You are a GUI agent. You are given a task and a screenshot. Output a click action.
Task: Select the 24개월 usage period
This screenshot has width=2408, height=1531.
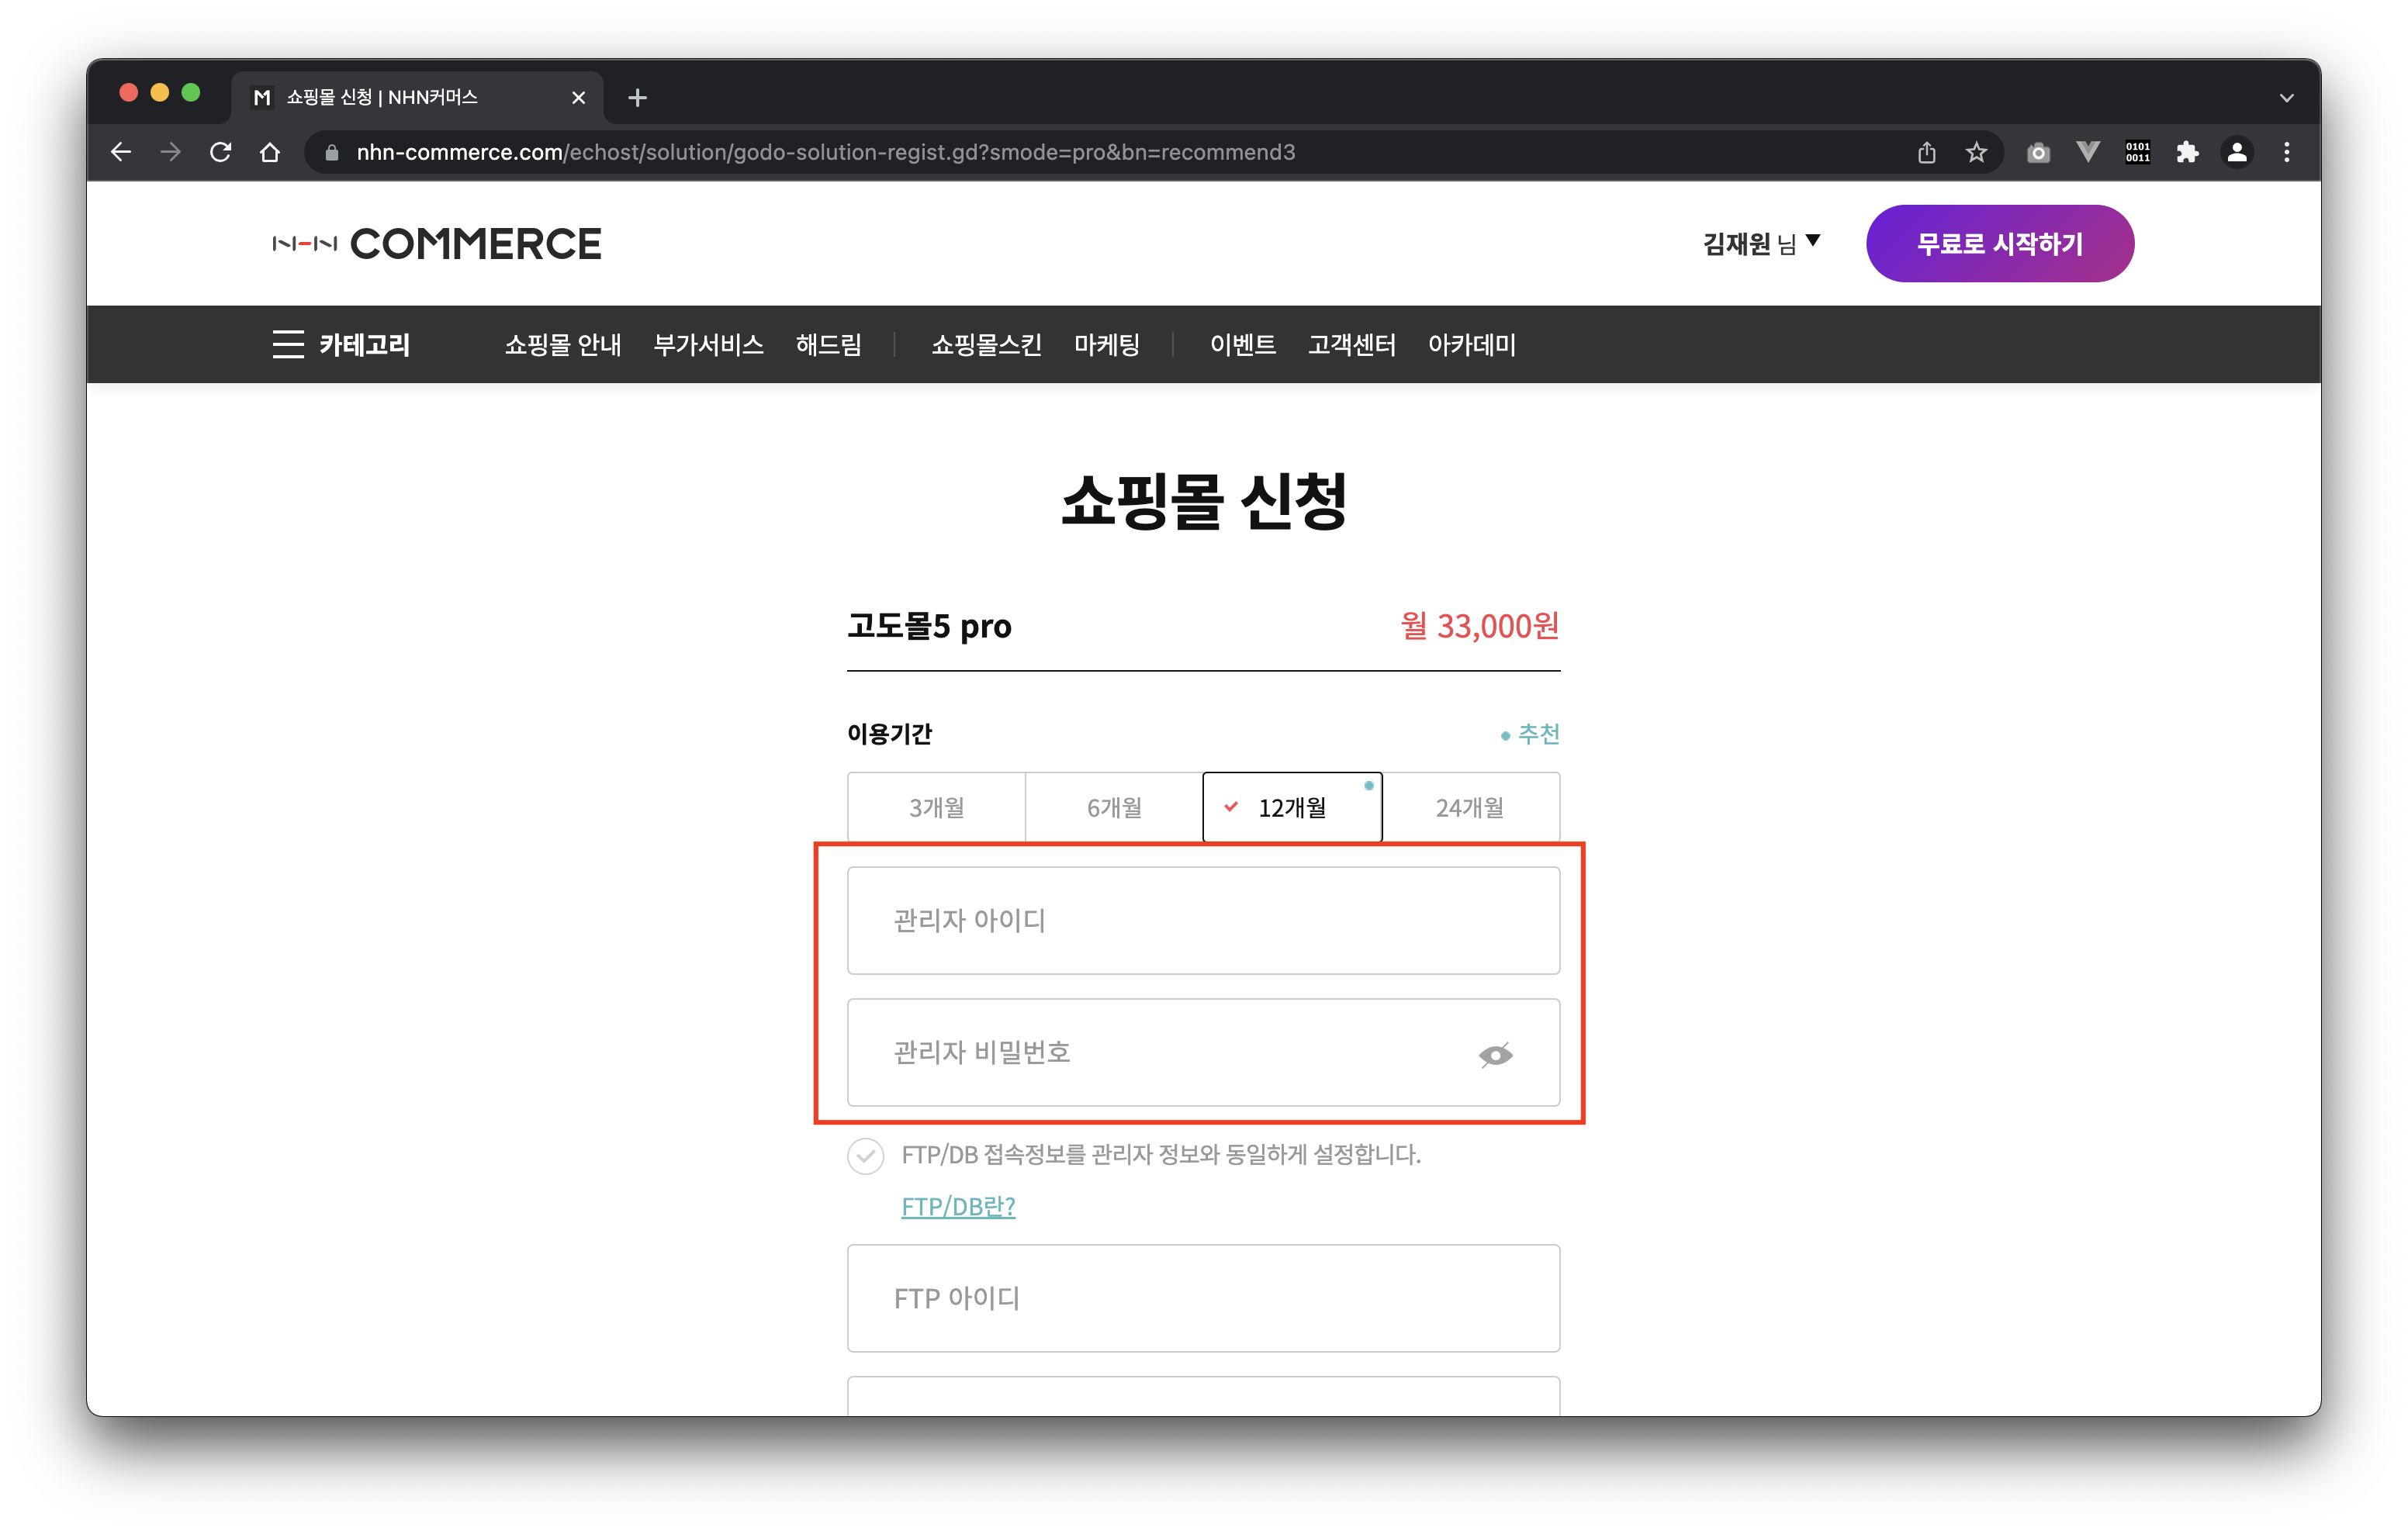click(1469, 807)
